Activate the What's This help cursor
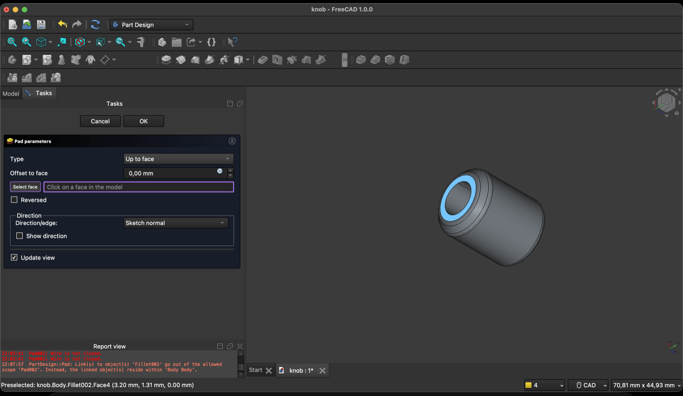 (x=232, y=42)
